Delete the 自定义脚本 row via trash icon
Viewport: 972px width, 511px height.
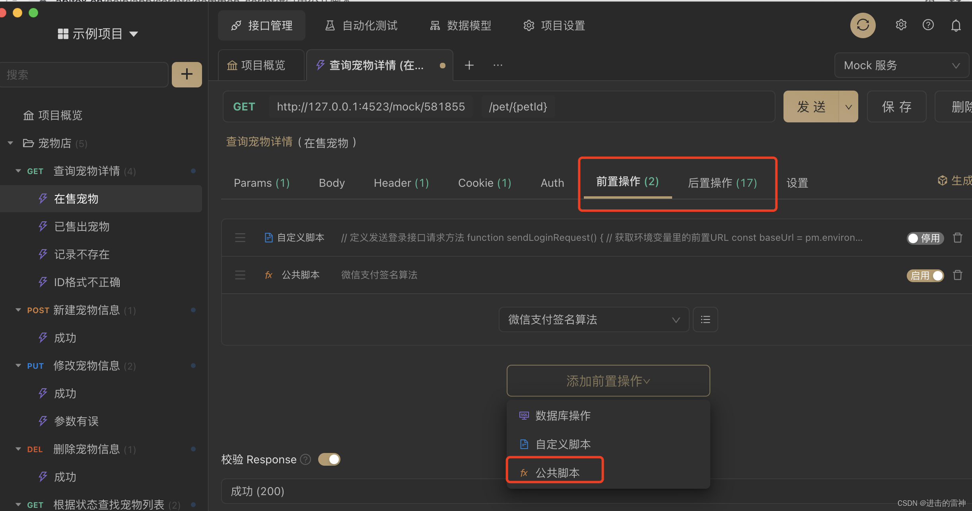[x=958, y=238]
